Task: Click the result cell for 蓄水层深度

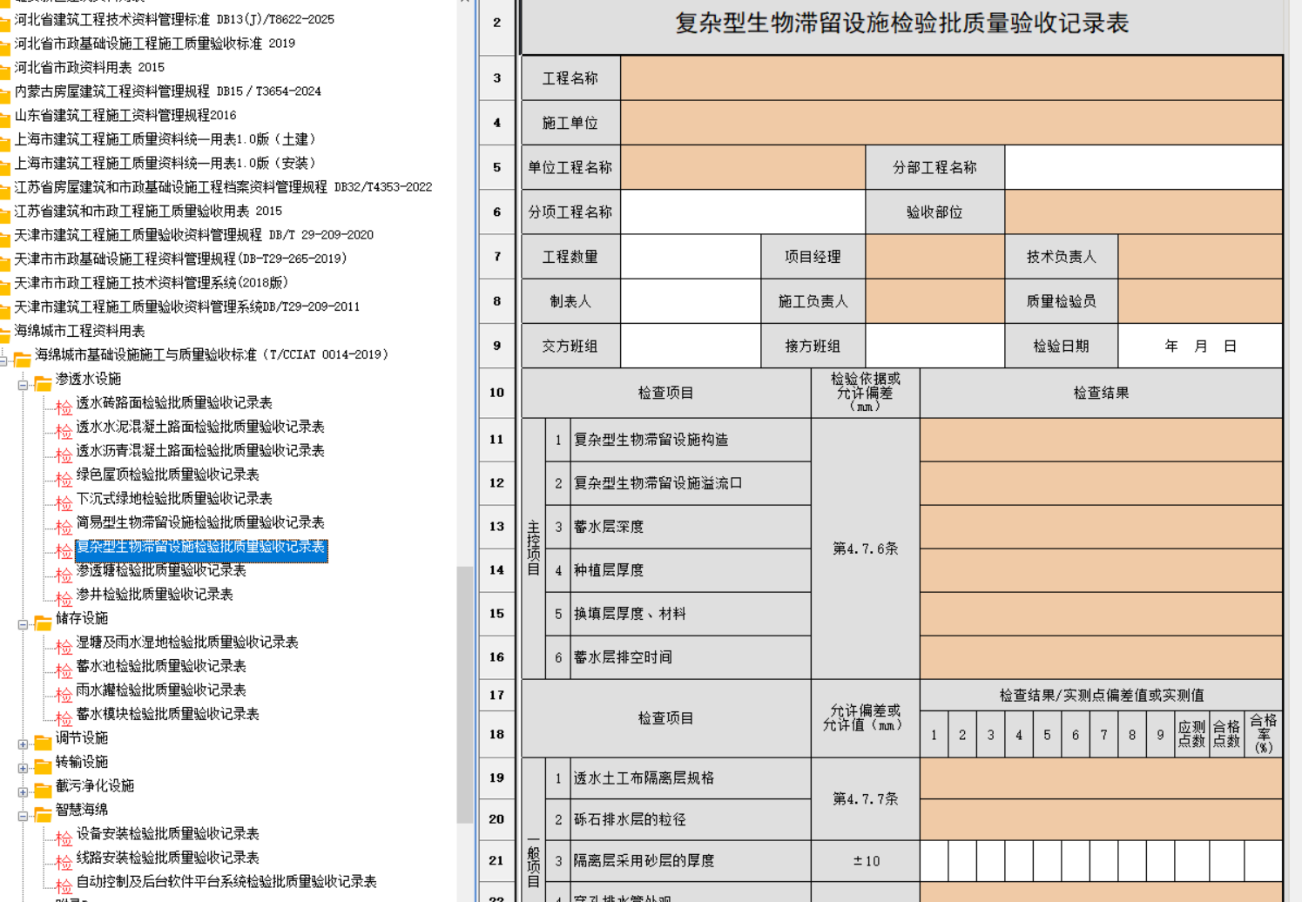Action: 1101,527
